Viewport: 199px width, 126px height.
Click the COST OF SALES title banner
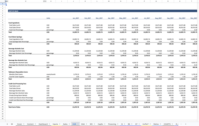[102, 11]
